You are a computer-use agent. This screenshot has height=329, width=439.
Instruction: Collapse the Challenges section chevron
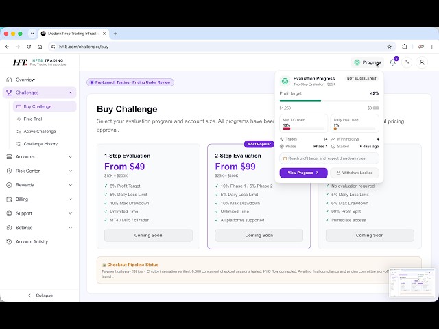[x=70, y=93]
